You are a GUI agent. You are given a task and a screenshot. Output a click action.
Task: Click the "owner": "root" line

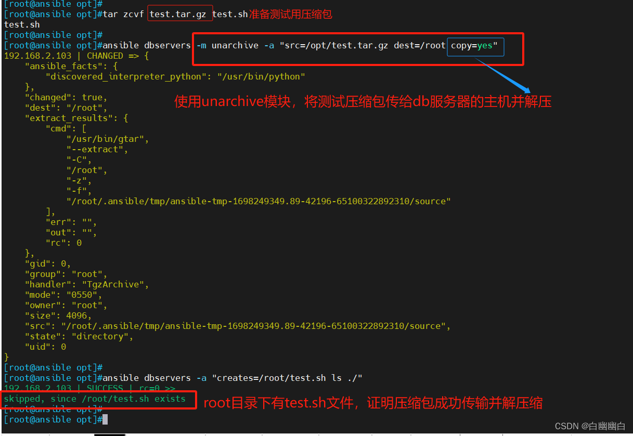click(x=66, y=305)
